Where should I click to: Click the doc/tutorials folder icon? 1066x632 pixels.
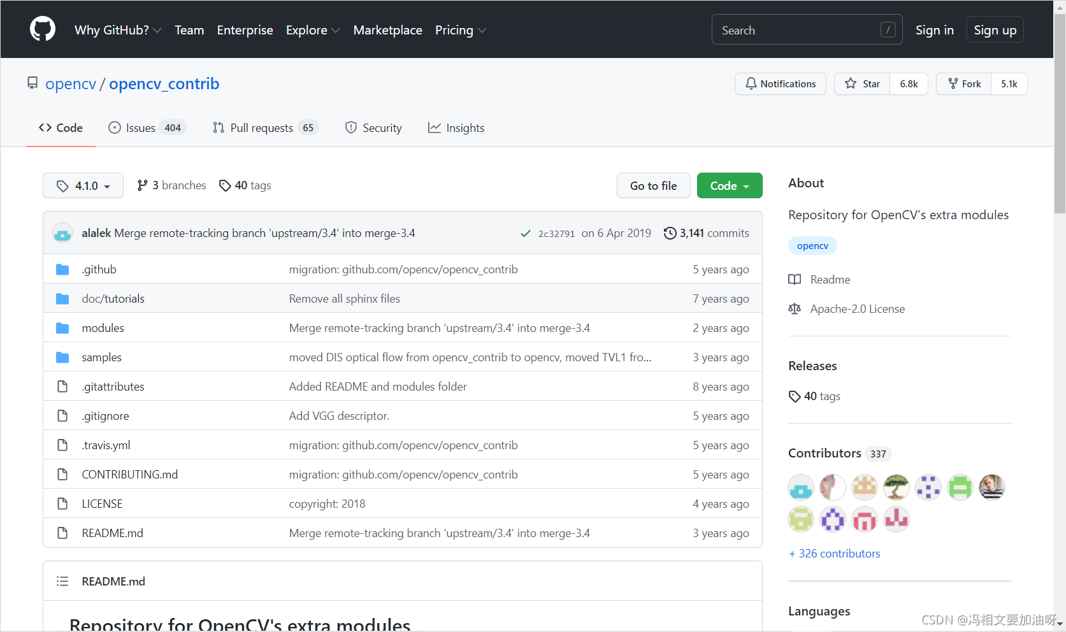[62, 299]
